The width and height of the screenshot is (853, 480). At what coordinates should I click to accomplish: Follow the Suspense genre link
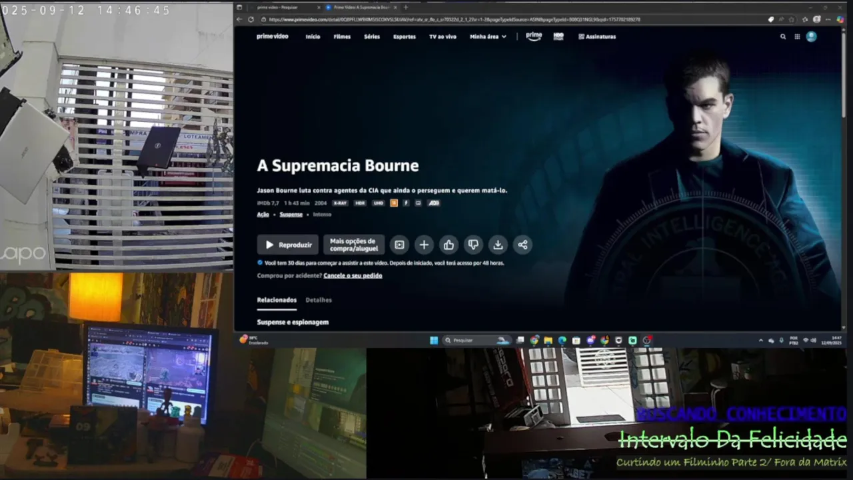(x=291, y=215)
